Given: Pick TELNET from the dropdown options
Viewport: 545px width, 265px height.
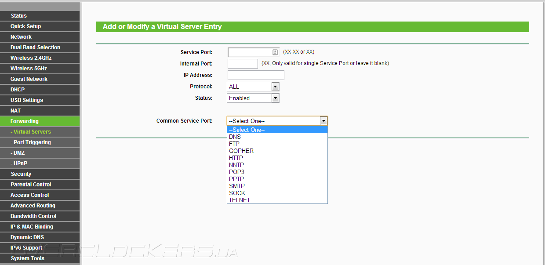Looking at the screenshot, I should tap(277, 200).
